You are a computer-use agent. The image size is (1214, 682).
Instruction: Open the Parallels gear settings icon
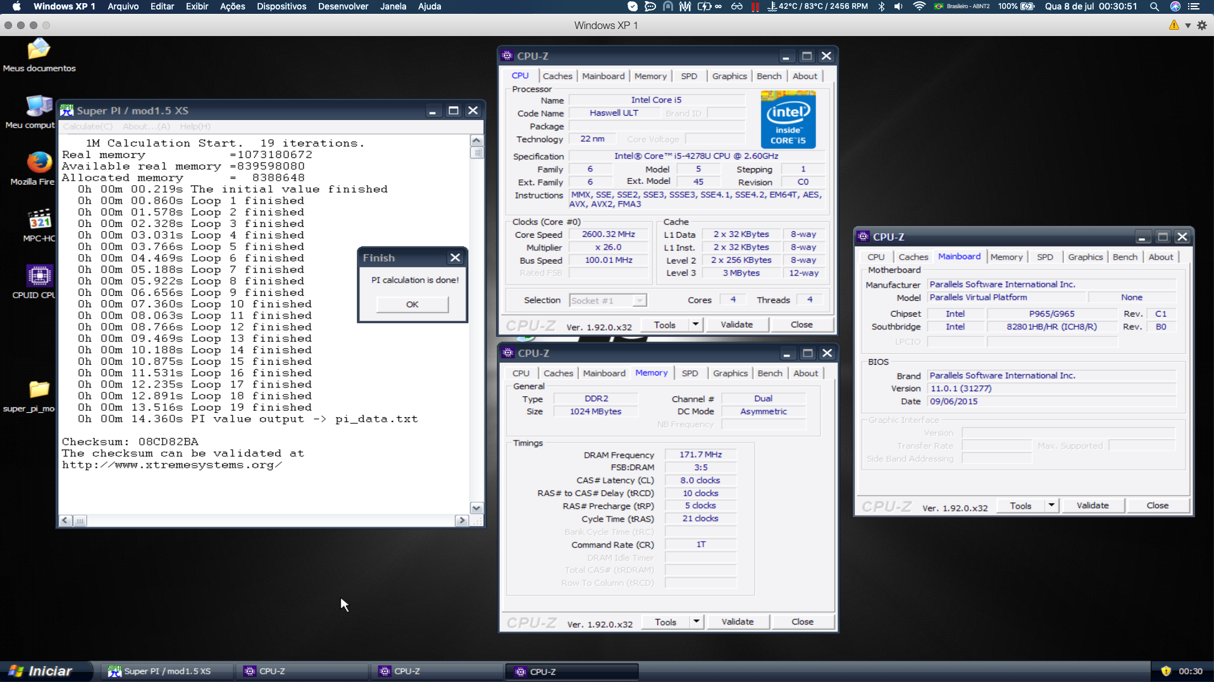point(1202,25)
